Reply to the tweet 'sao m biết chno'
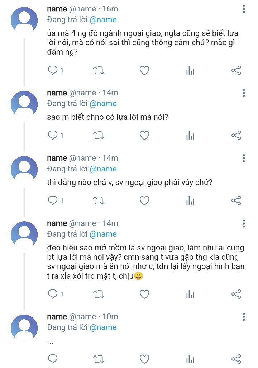The image size is (258, 368). (53, 136)
